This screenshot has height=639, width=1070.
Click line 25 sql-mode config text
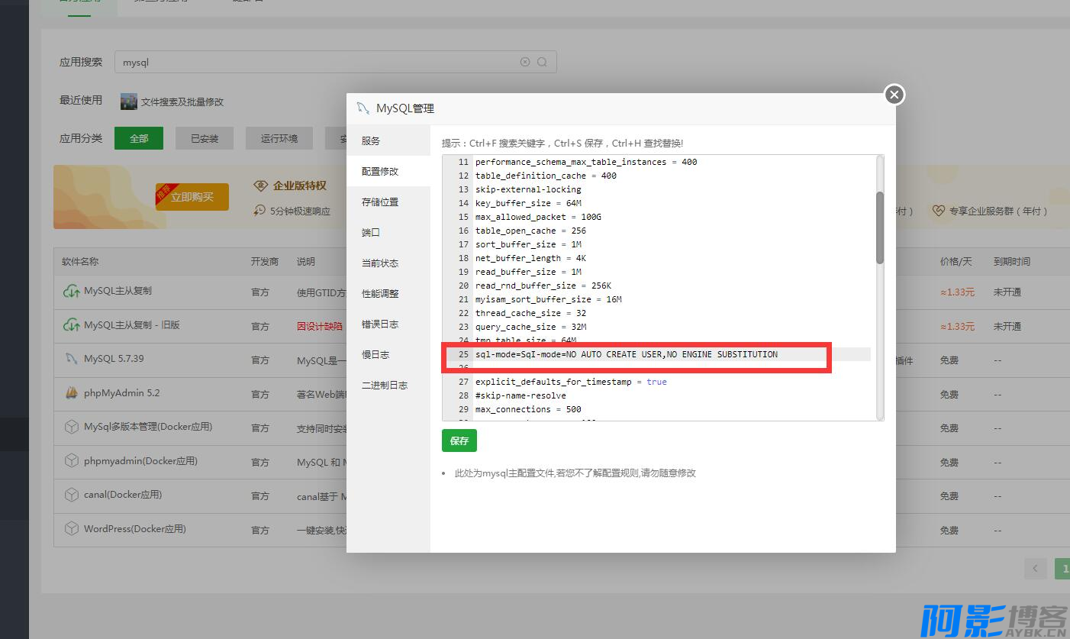point(627,354)
